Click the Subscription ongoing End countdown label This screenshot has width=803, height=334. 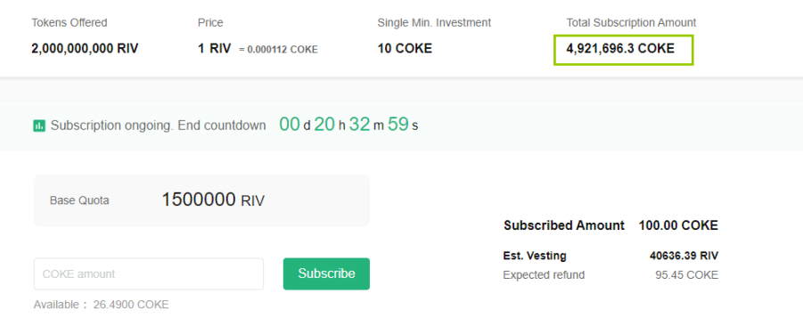tap(159, 126)
